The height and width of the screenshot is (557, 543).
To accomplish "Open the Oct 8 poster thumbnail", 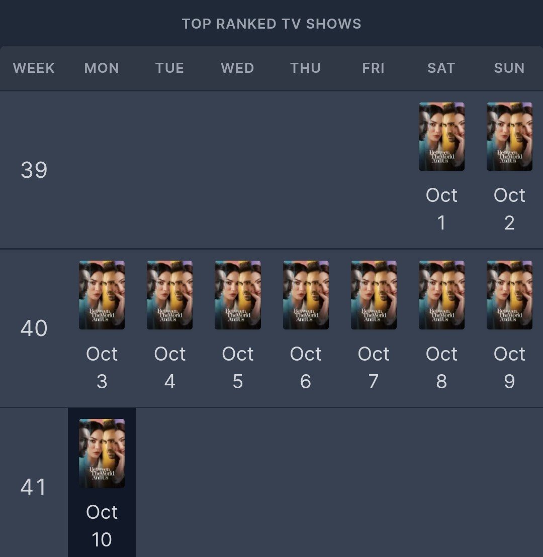I will pos(441,295).
